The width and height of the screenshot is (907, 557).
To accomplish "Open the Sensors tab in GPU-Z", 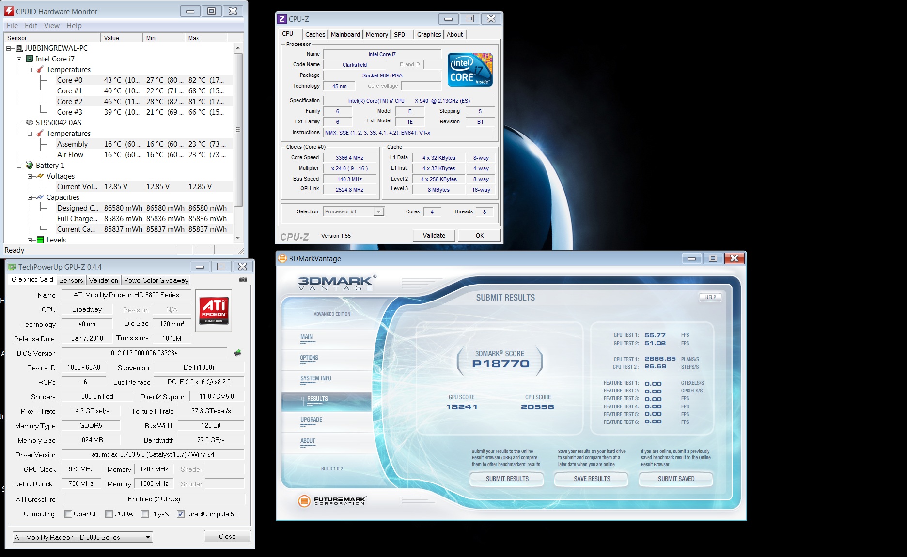I will click(x=71, y=280).
